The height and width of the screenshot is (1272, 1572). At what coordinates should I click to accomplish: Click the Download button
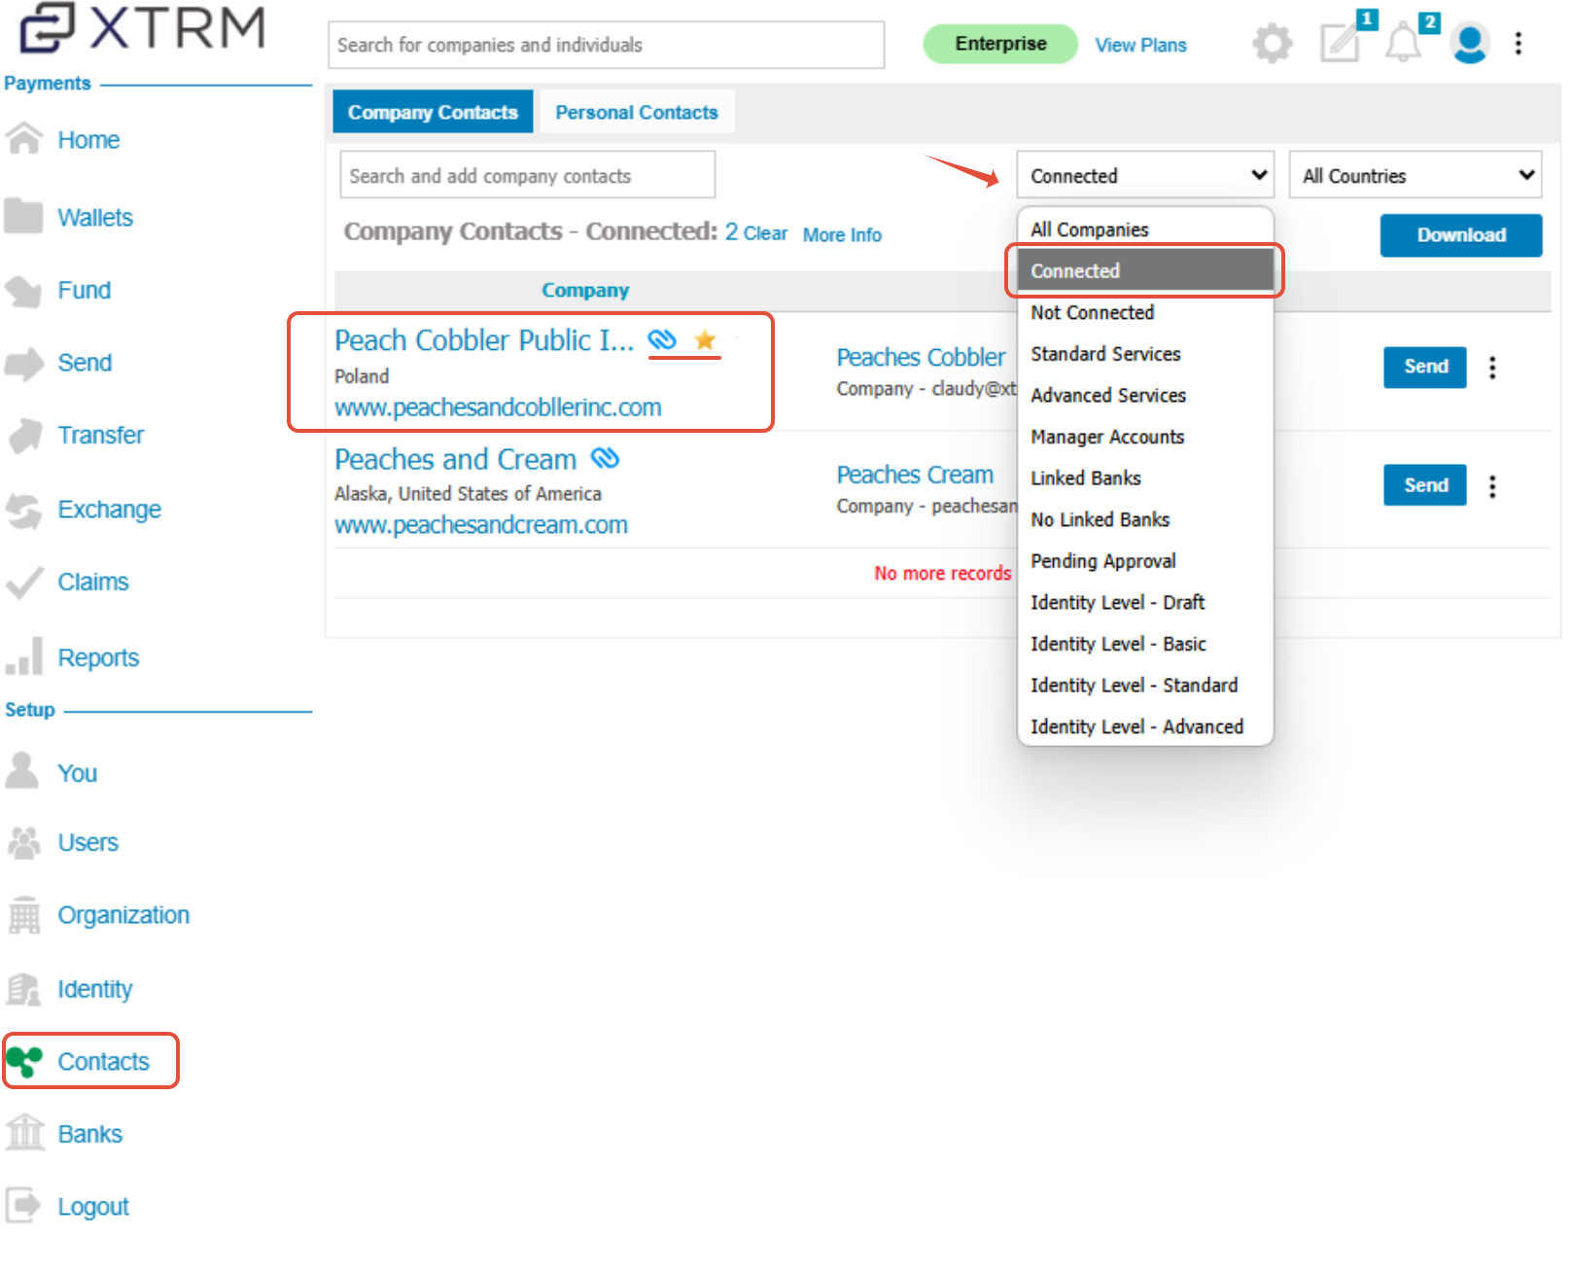pos(1461,234)
